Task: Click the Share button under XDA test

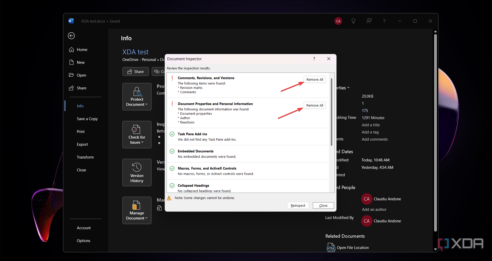Action: click(136, 71)
